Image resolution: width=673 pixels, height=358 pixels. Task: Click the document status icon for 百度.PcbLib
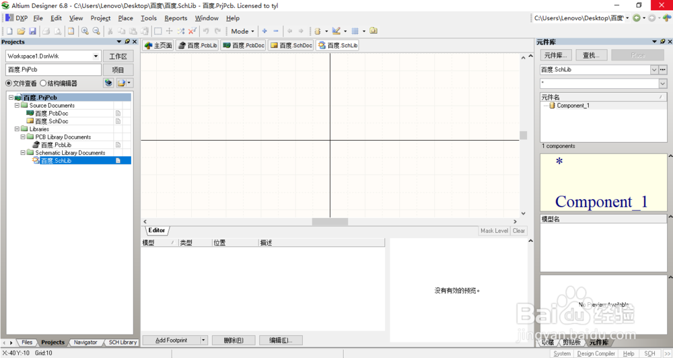pyautogui.click(x=118, y=145)
